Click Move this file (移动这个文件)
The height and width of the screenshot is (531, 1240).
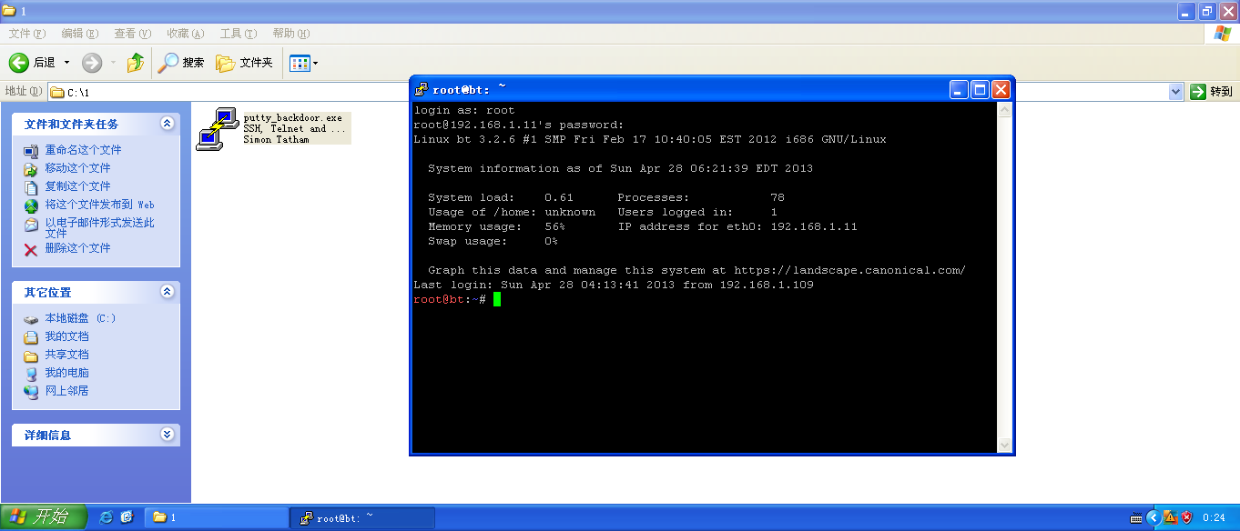(77, 168)
